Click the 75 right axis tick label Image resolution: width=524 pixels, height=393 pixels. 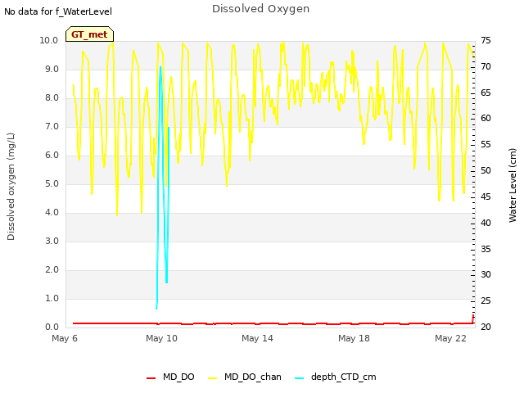pyautogui.click(x=486, y=40)
